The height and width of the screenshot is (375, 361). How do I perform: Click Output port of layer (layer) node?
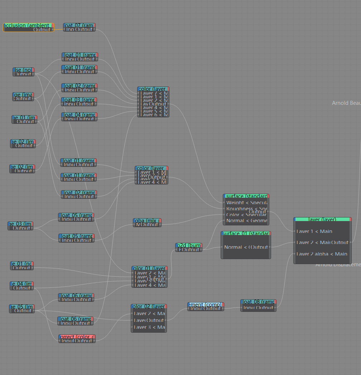(351, 243)
